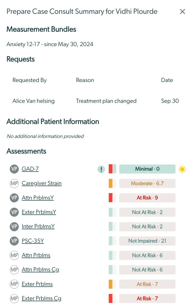
Task: Click the Minimal · 0 score badge
Action: click(147, 169)
